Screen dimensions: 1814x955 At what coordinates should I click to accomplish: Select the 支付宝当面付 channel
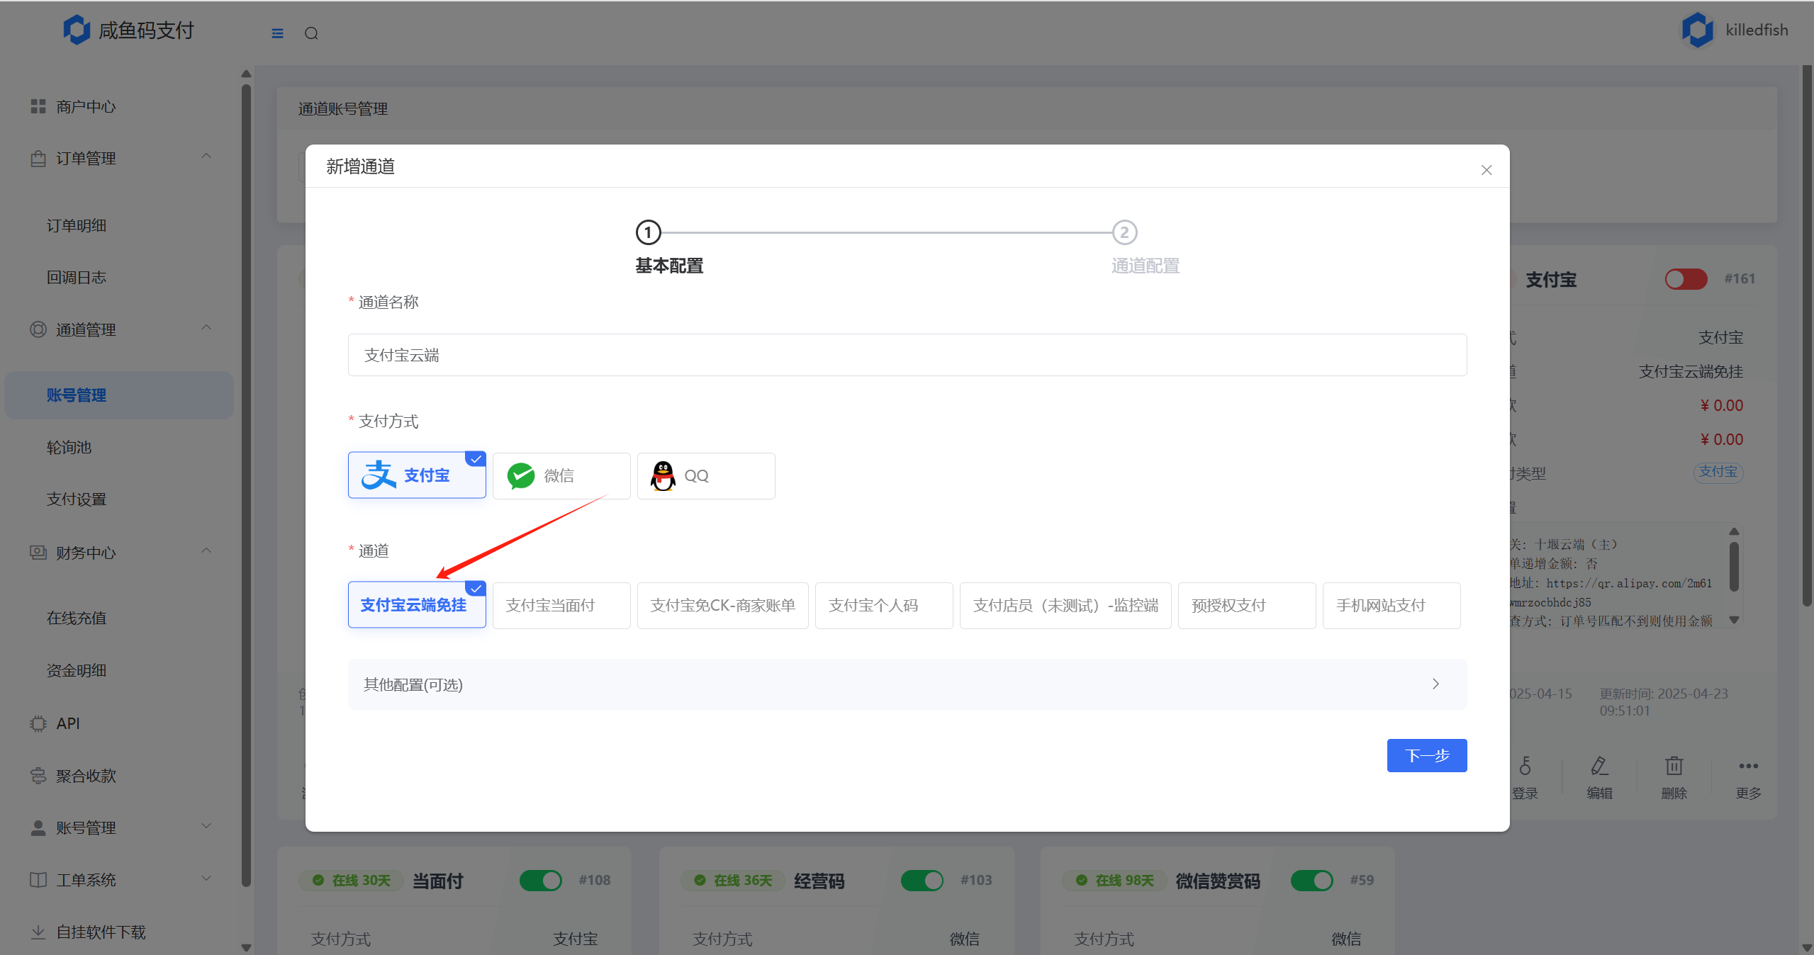561,605
